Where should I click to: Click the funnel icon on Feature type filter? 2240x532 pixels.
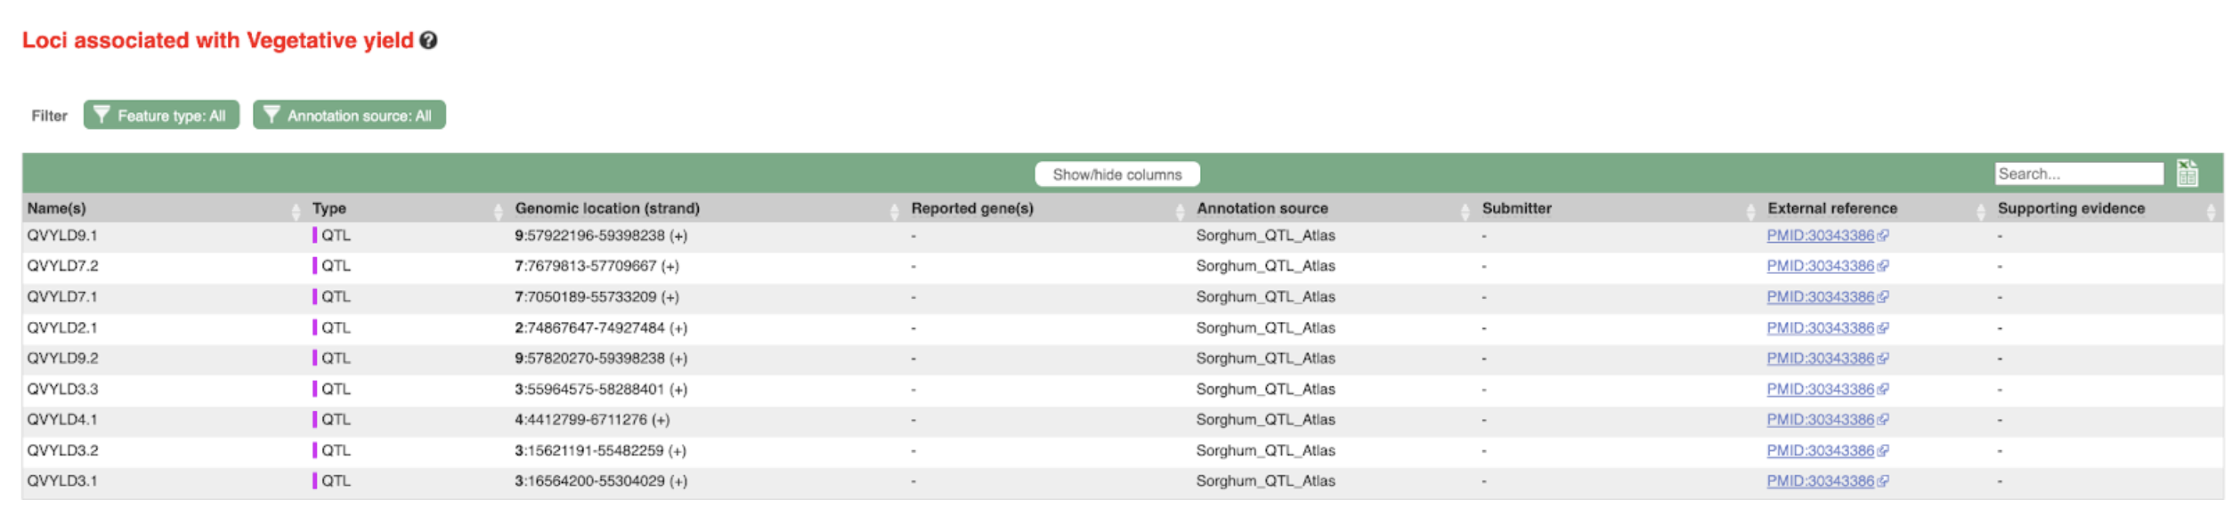coord(101,115)
